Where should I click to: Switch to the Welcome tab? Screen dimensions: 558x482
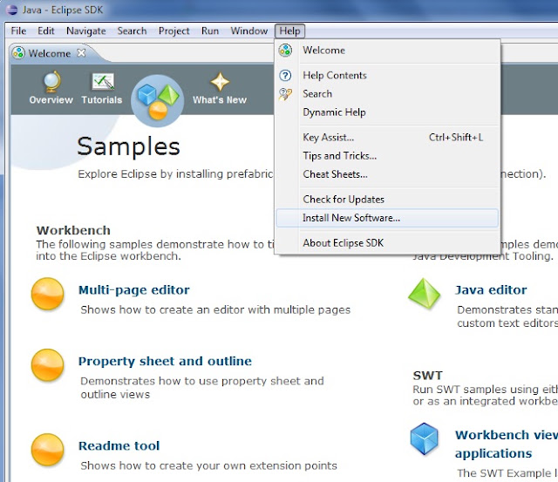coord(50,53)
